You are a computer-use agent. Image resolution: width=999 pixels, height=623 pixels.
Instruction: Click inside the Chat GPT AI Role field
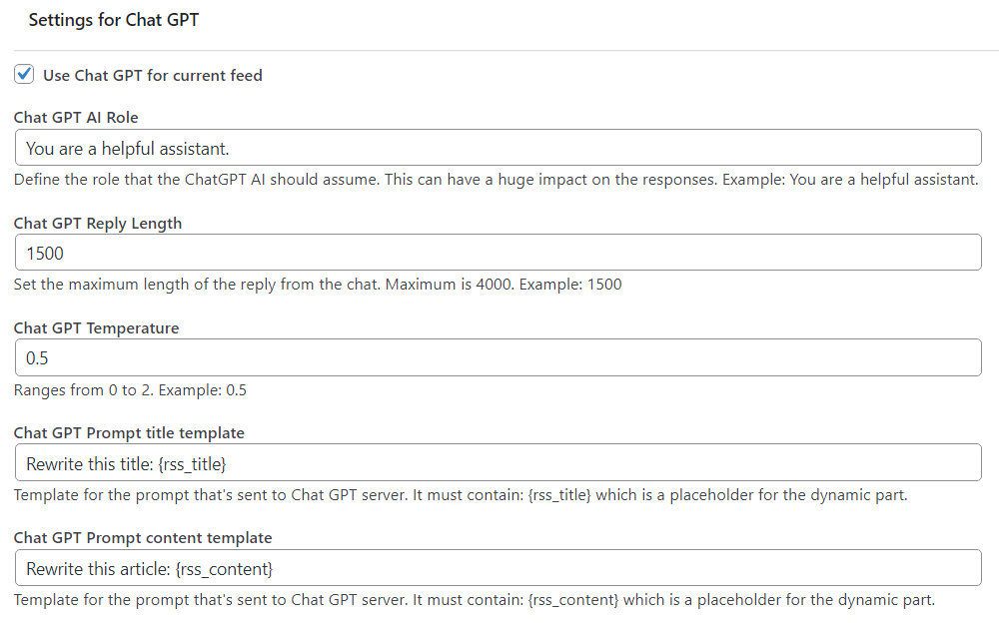click(400, 147)
